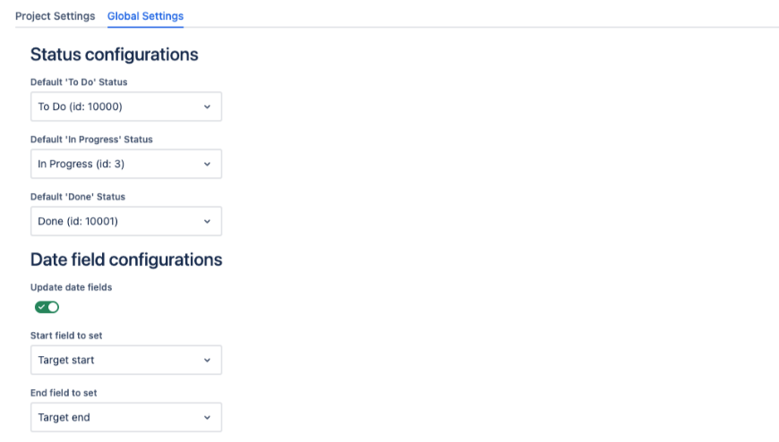Click the chevron in the To Do status dropdown

coord(207,106)
